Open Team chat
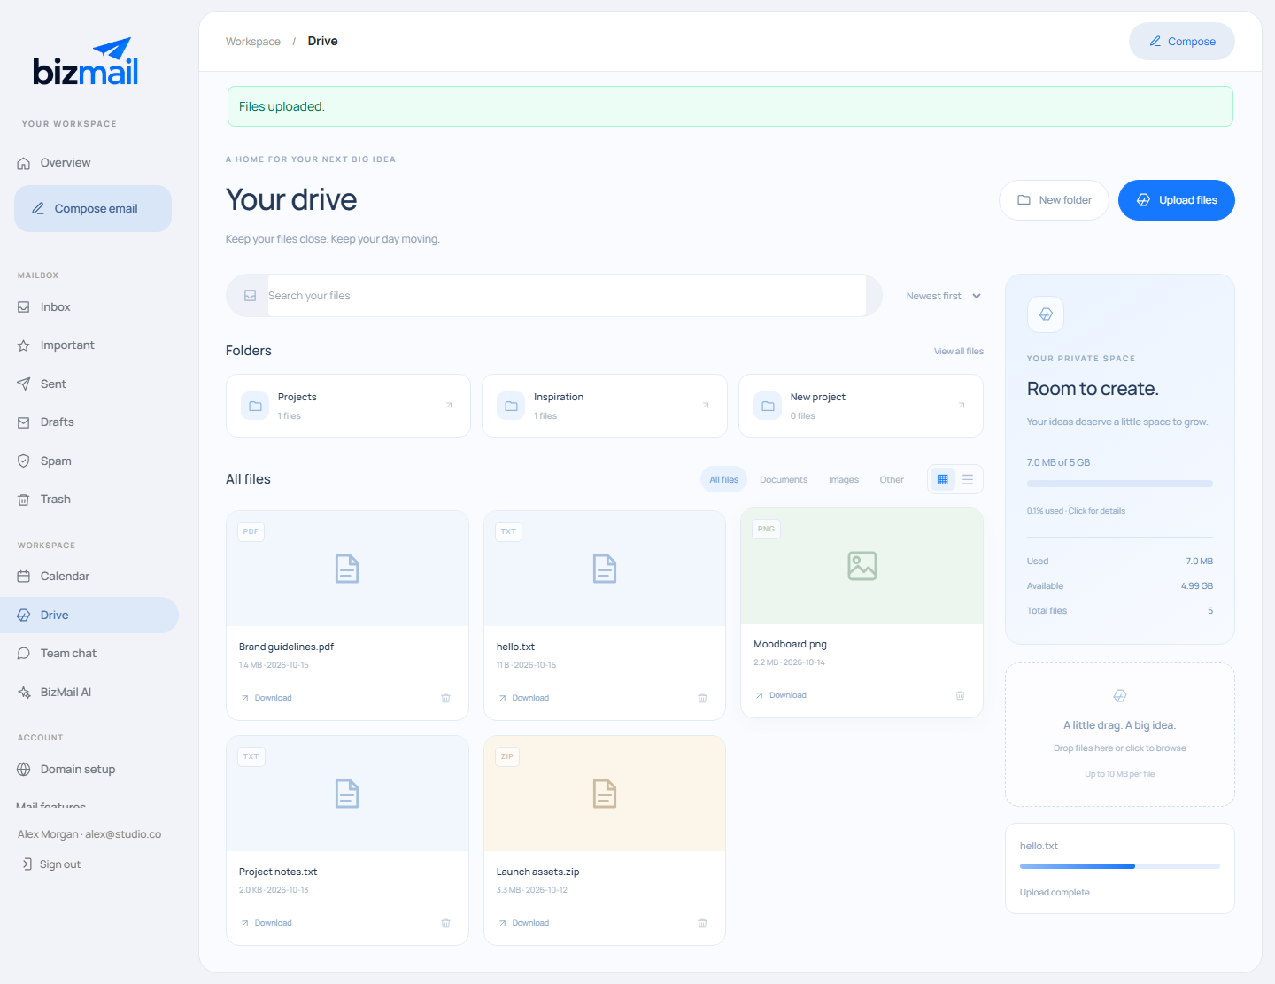 pos(89,654)
